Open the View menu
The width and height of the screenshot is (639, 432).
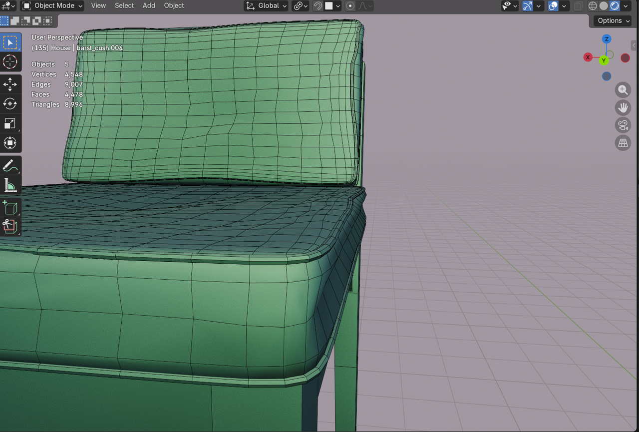point(98,5)
